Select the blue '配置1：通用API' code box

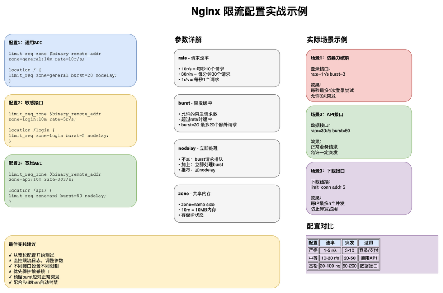pyautogui.click(x=70, y=60)
